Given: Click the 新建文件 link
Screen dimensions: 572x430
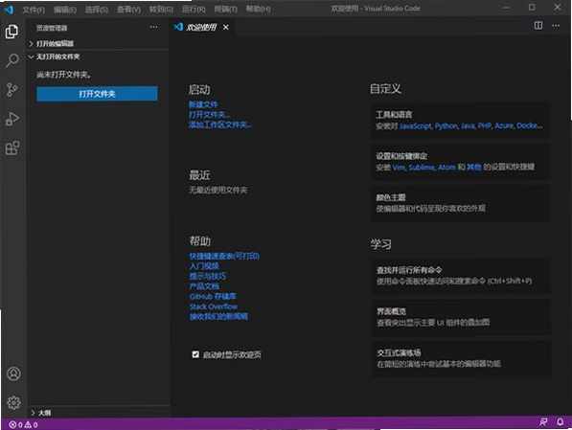Looking at the screenshot, I should 203,104.
